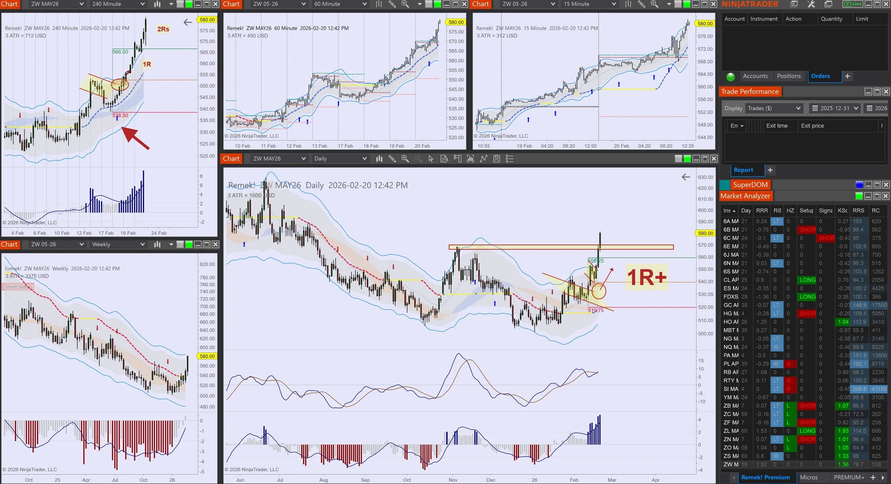Select the cursor pointer tool in Daily chart
The height and width of the screenshot is (484, 891).
pyautogui.click(x=431, y=159)
